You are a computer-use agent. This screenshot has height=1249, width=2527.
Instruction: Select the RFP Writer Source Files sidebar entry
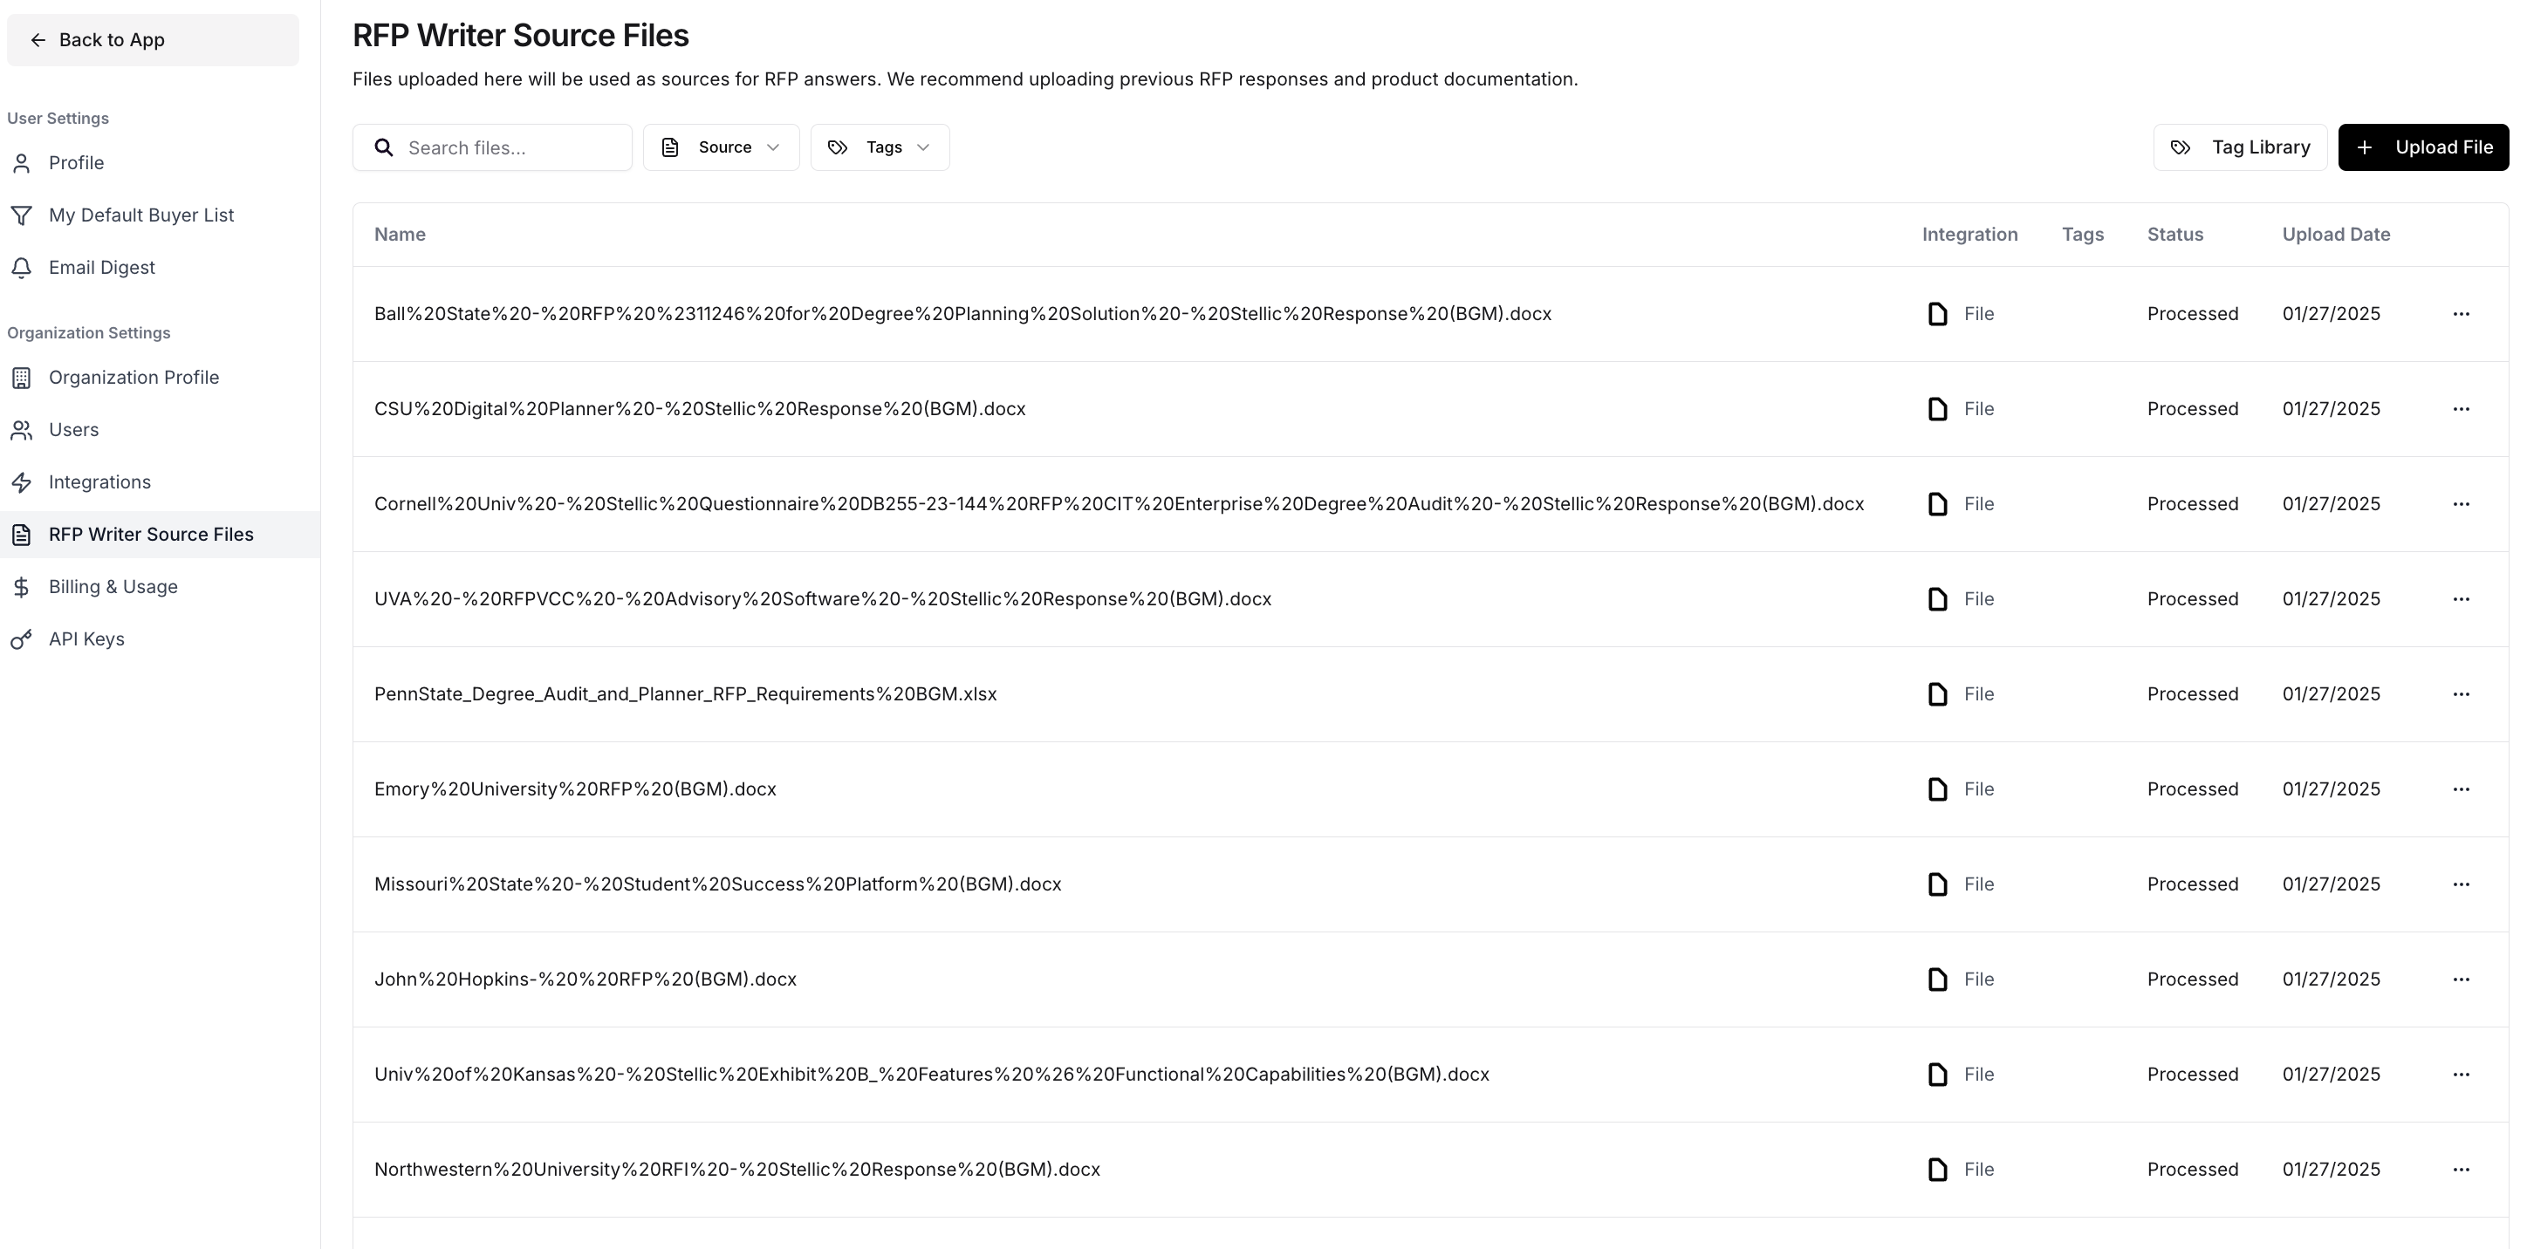[150, 535]
